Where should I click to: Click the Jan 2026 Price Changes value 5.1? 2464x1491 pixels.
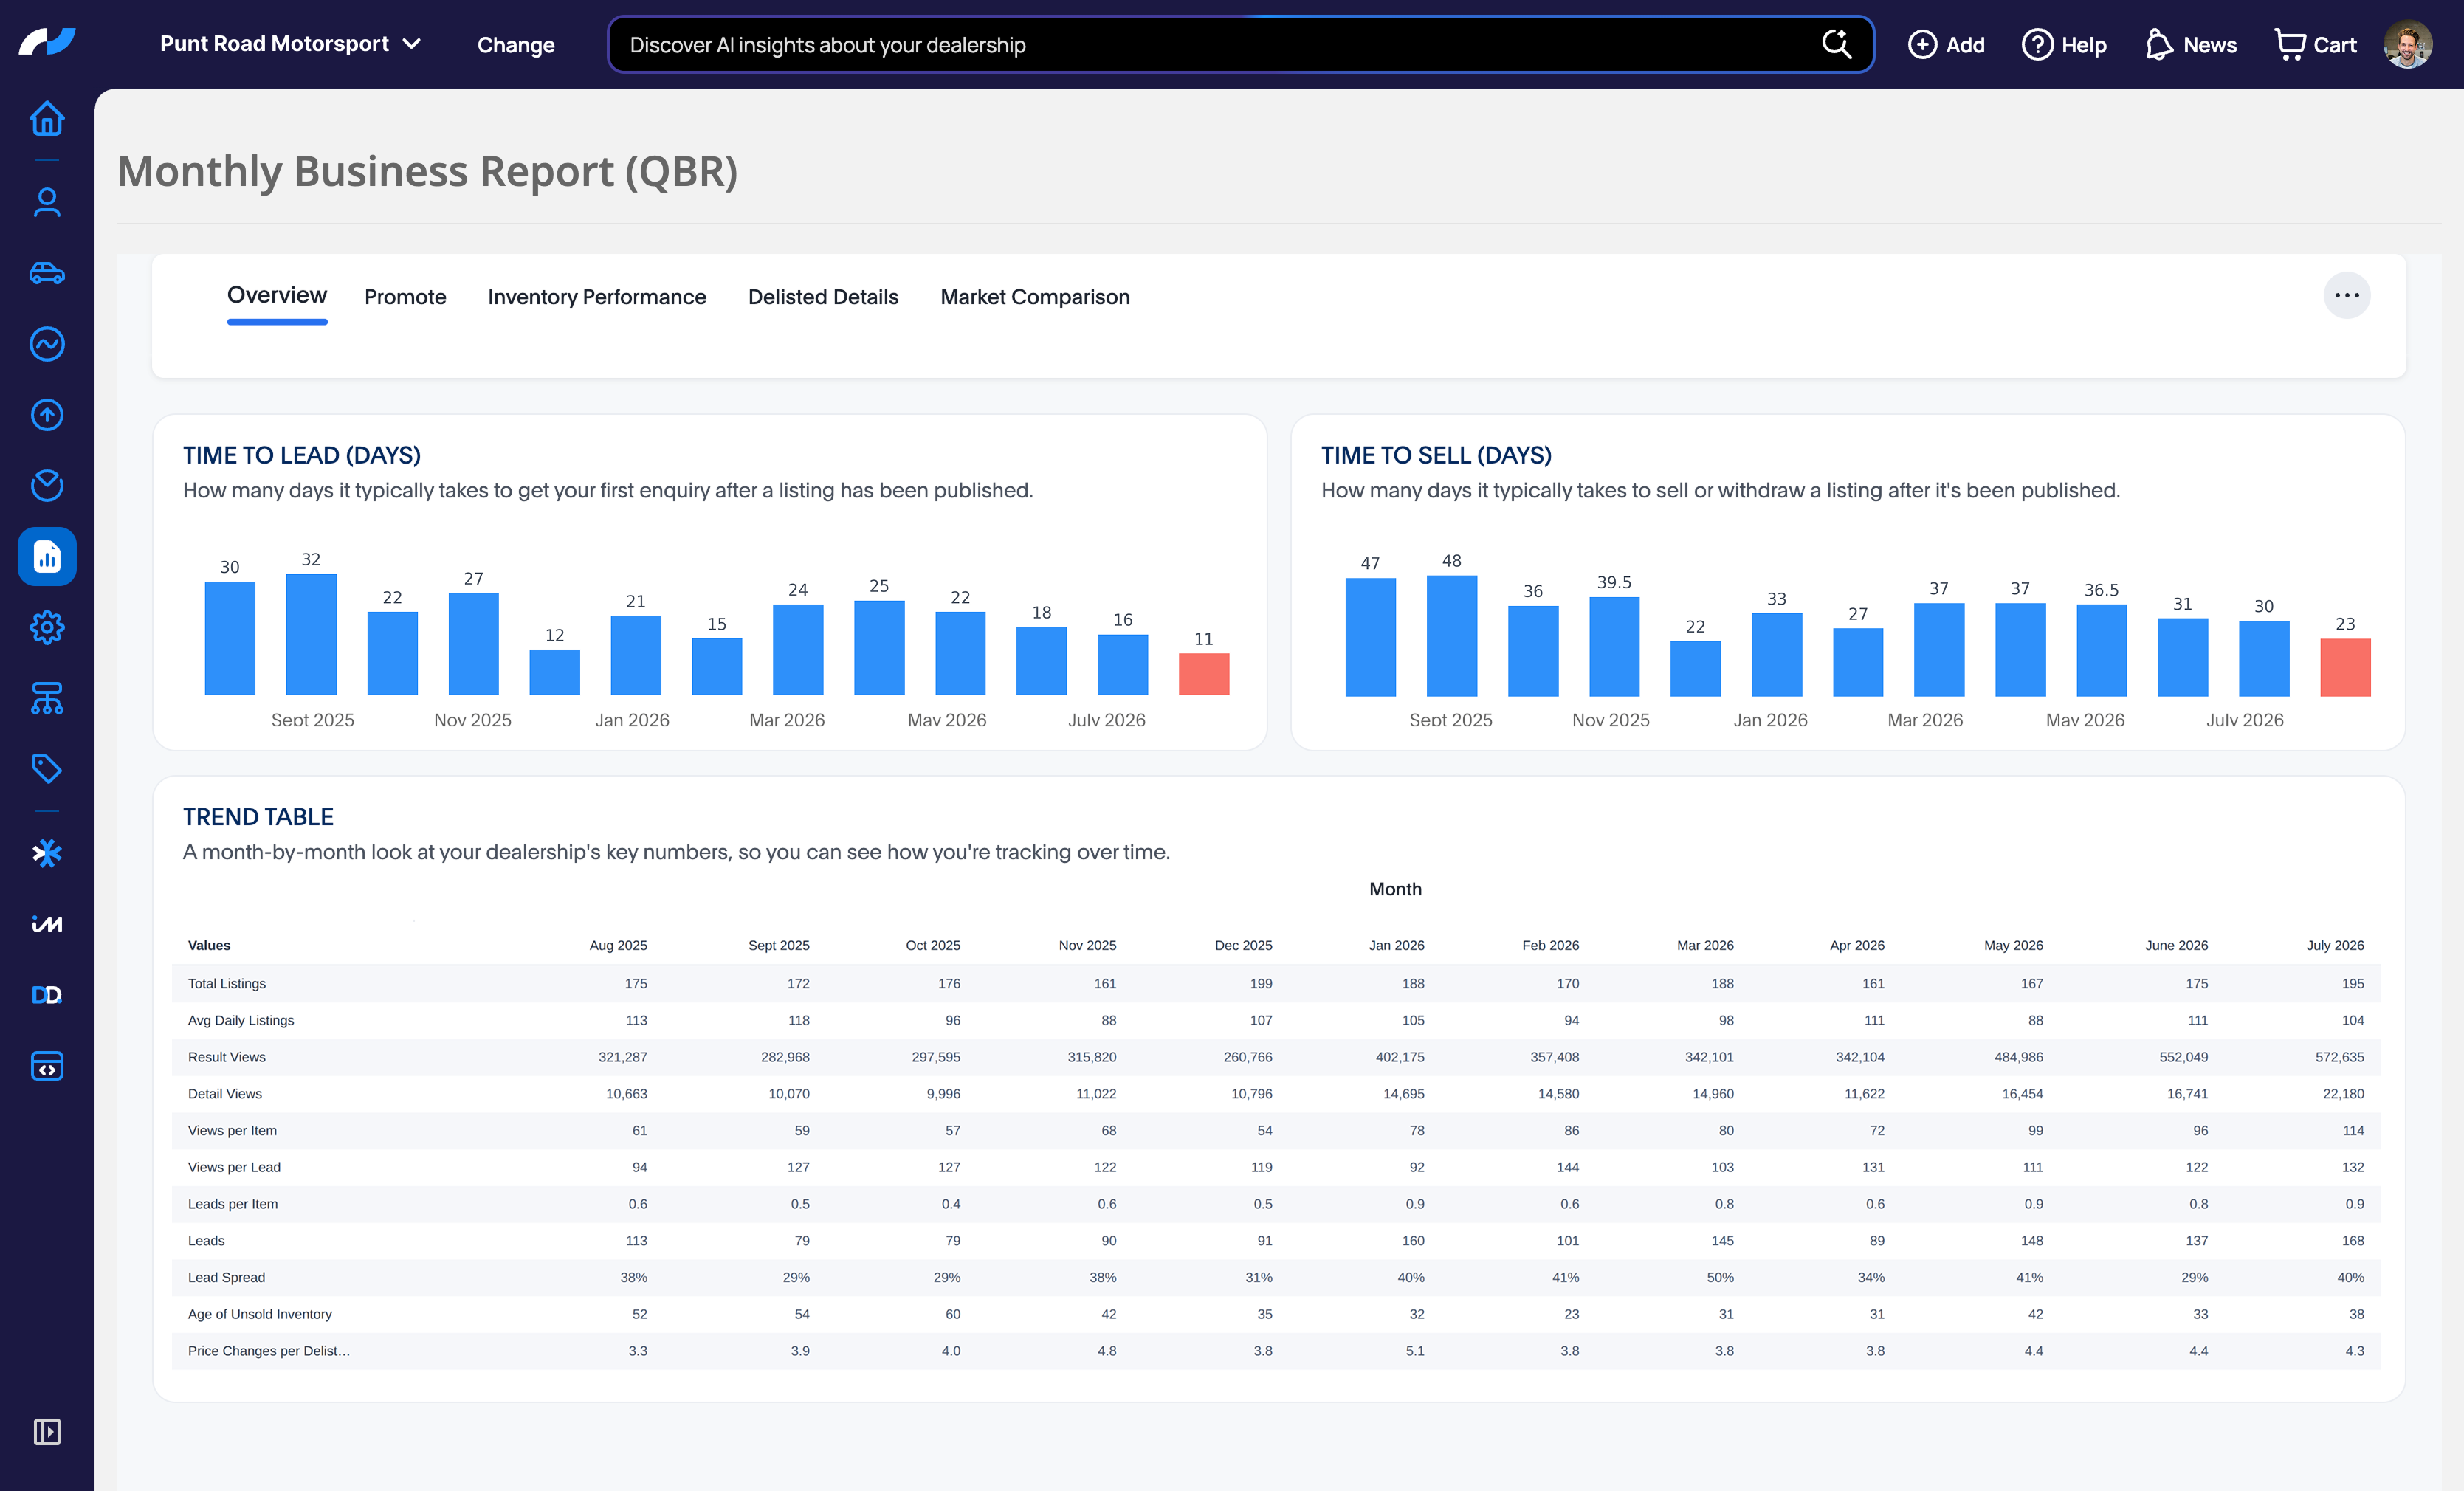(x=1415, y=1351)
